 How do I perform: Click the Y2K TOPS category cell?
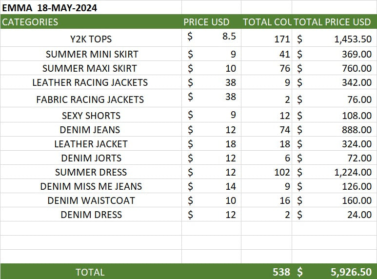pyautogui.click(x=91, y=38)
